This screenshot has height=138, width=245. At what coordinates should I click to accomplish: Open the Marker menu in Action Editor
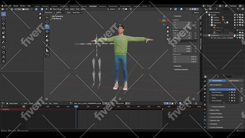coord(37,103)
